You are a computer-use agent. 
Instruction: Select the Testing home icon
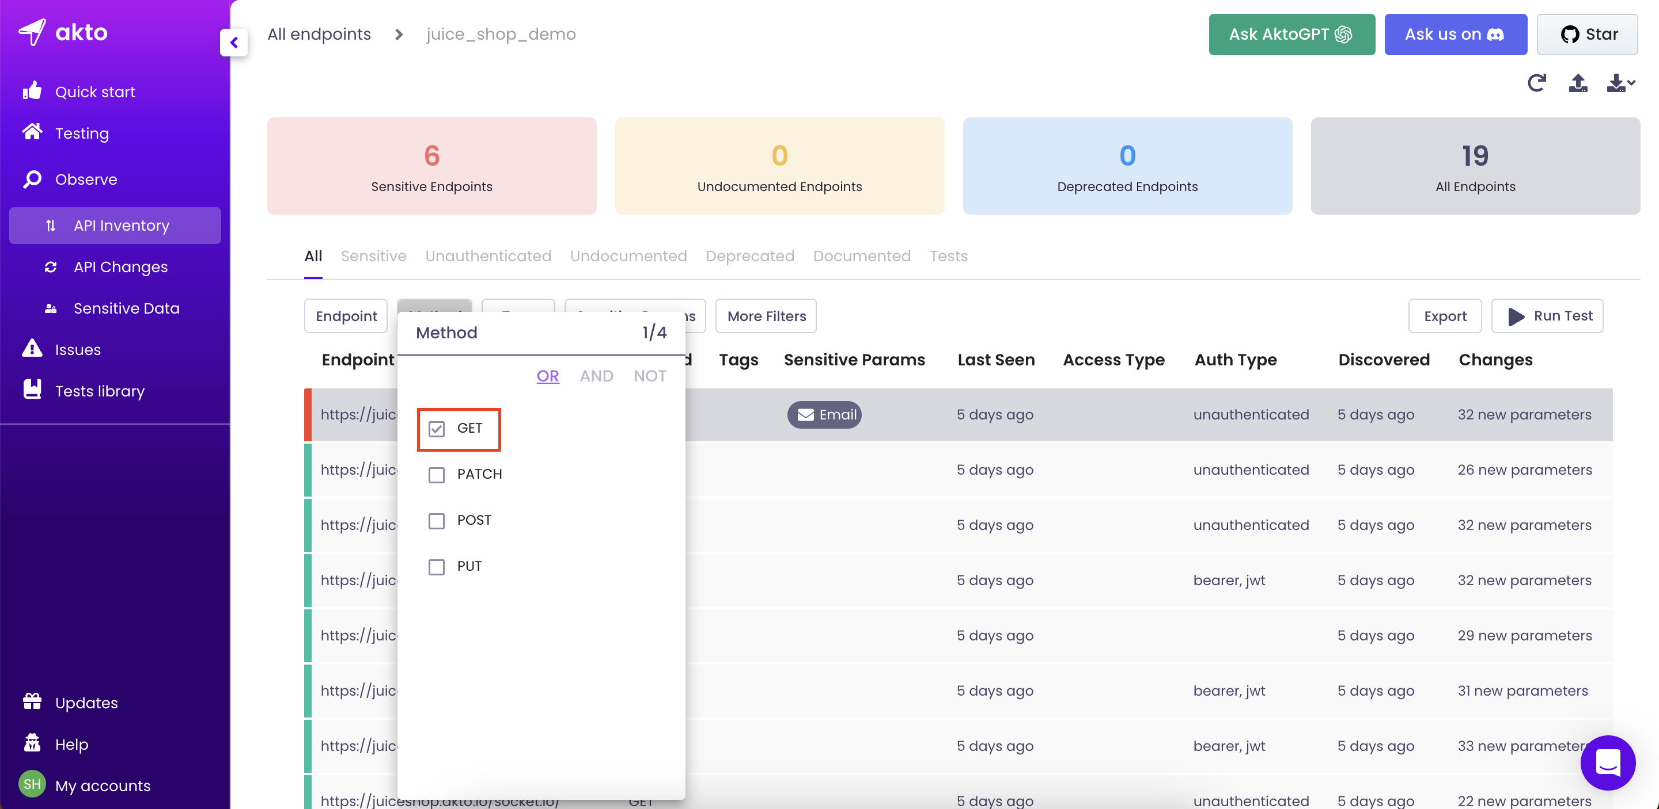tap(33, 132)
